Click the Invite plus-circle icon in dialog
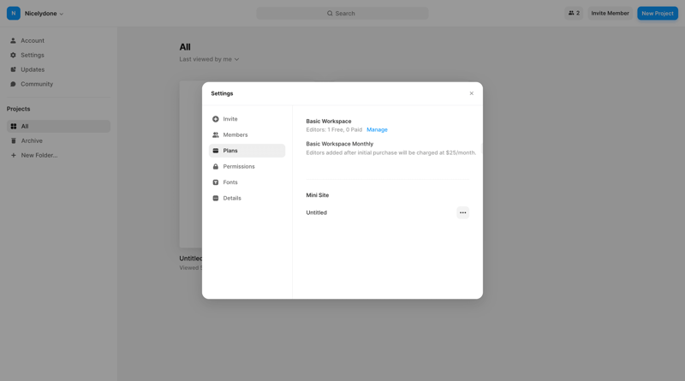 (x=216, y=119)
